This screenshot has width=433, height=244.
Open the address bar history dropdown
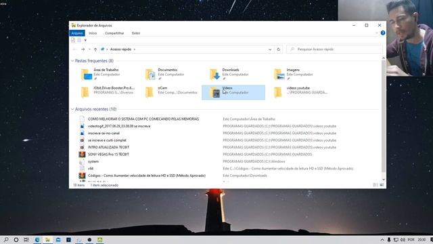[x=270, y=49]
